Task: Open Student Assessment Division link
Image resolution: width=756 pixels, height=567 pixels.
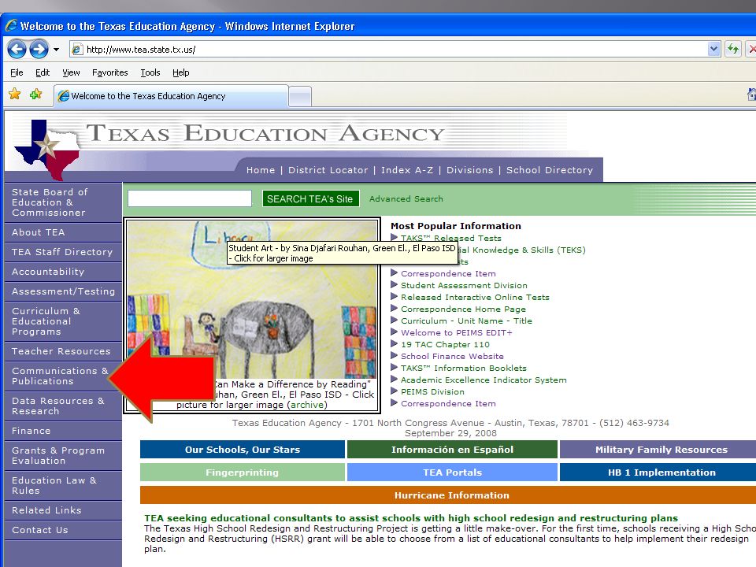Action: click(x=464, y=285)
